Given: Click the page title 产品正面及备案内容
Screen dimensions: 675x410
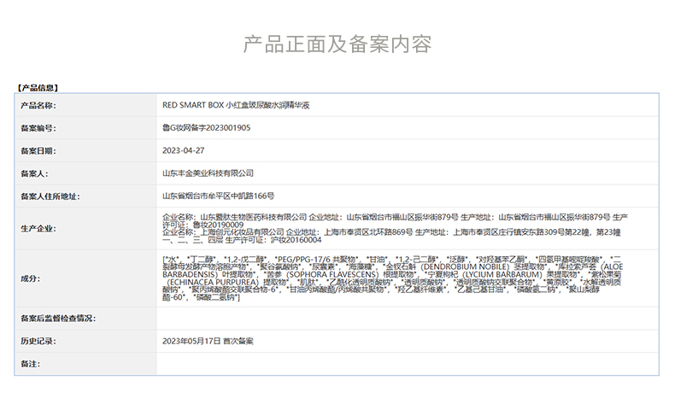Looking at the screenshot, I should [x=337, y=44].
